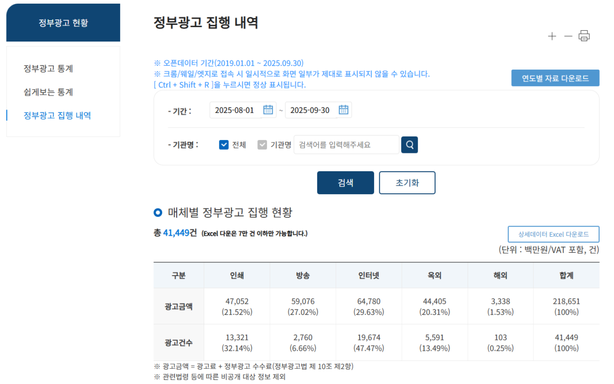This screenshot has height=384, width=614.
Task: Click the zoom out minus icon
Action: [x=568, y=36]
